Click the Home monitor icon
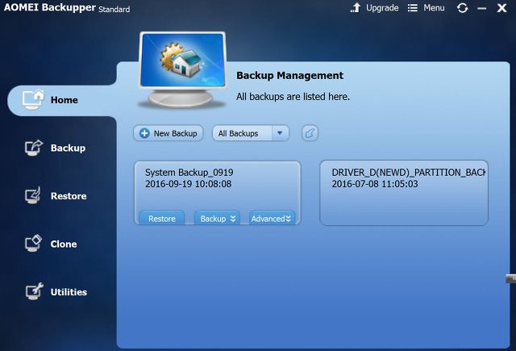Image resolution: width=516 pixels, height=351 pixels. tap(33, 100)
